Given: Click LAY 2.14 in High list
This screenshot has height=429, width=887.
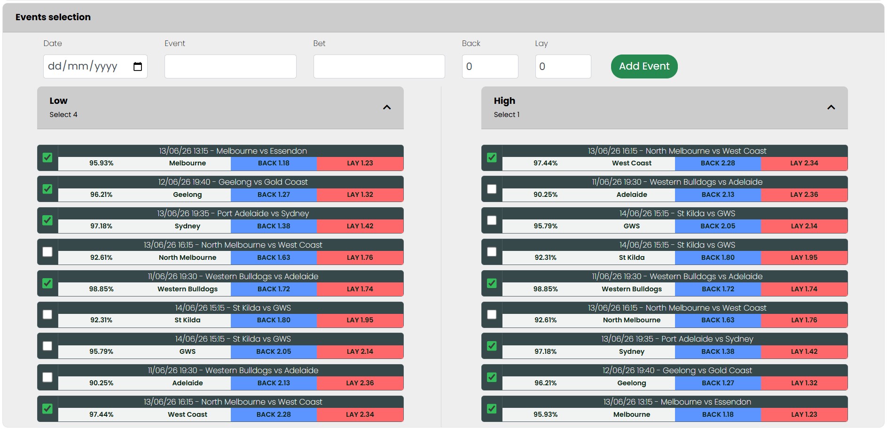Looking at the screenshot, I should click(804, 226).
